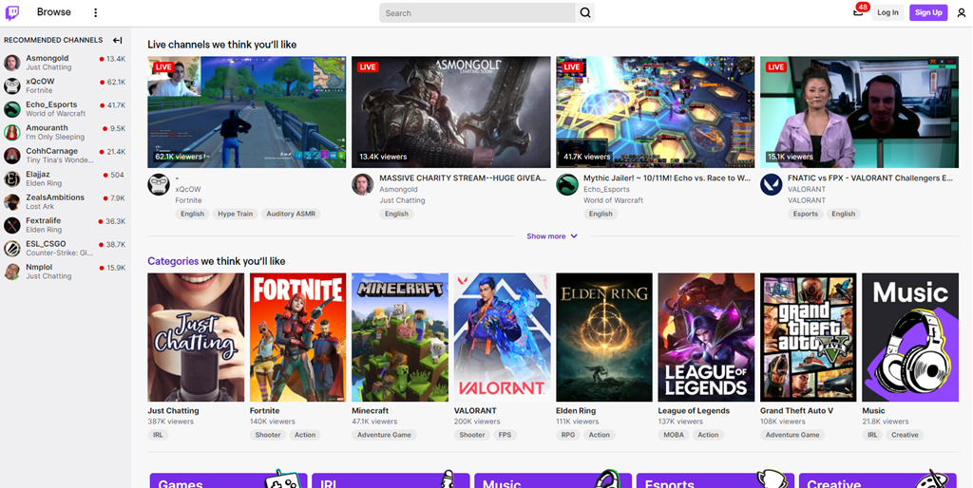
Task: Expand live channels with Show more
Action: tap(552, 236)
